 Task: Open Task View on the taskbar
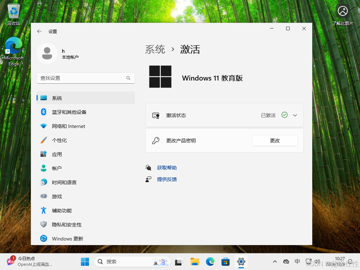(x=179, y=262)
